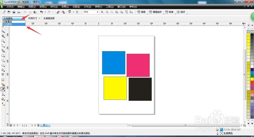Select the 页 1 page tab
Viewport: 254px width, 137px height.
click(45, 125)
